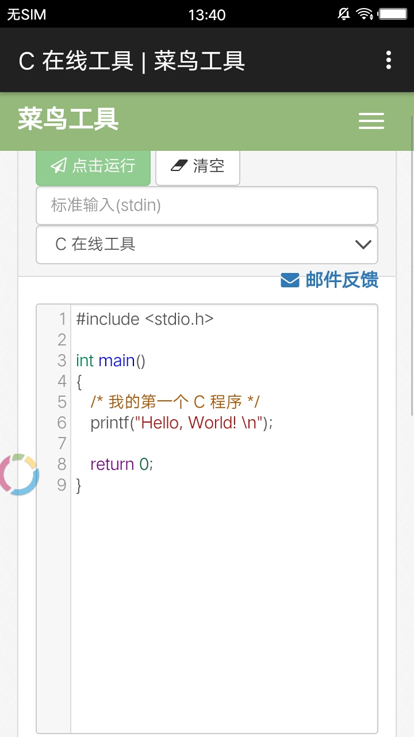The width and height of the screenshot is (414, 737).
Task: Click the page scrollbar on right edge
Action: (x=412, y=265)
